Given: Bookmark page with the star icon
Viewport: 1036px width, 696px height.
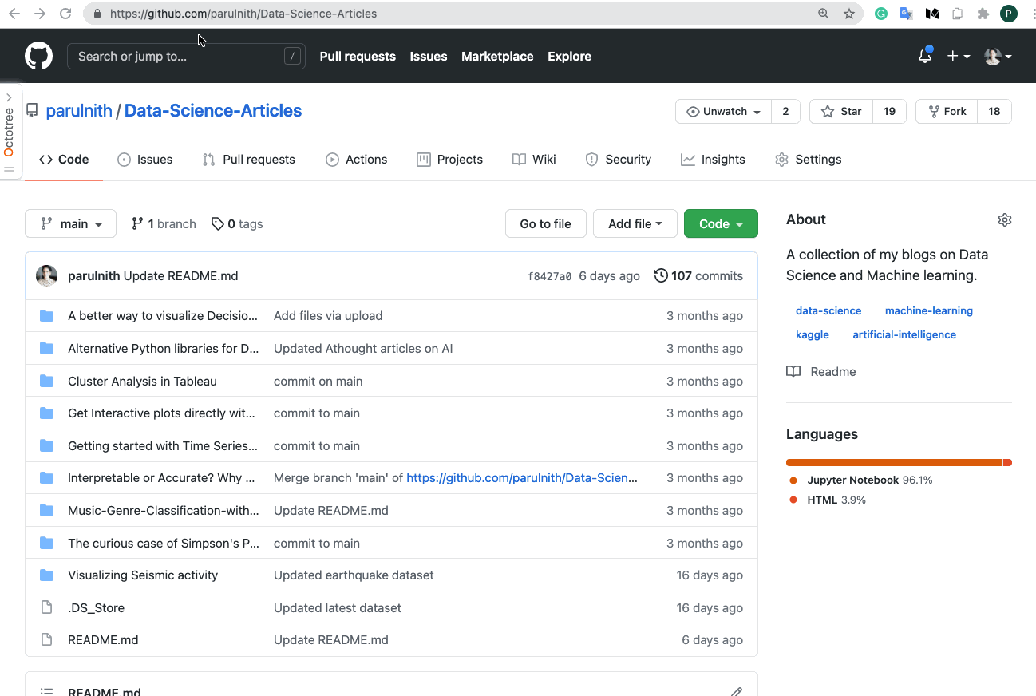Looking at the screenshot, I should click(x=849, y=14).
